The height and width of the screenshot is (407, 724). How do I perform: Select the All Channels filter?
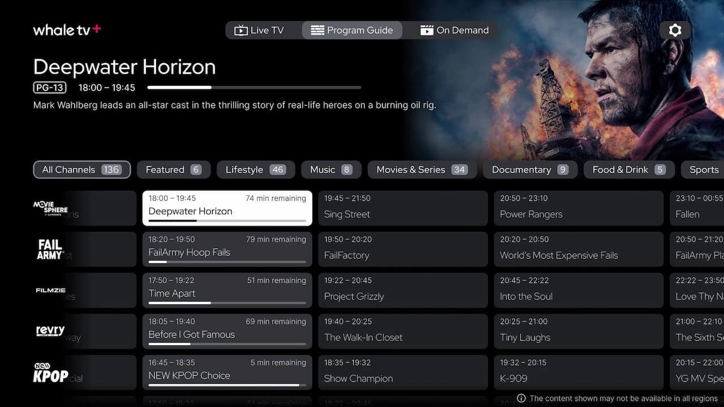coord(81,170)
